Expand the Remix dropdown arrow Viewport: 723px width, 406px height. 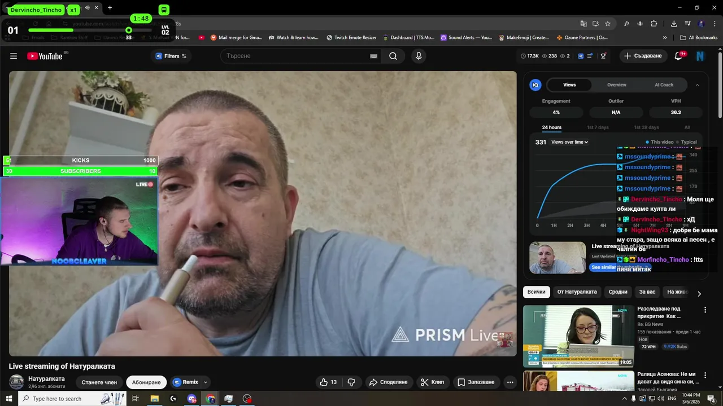tap(206, 382)
